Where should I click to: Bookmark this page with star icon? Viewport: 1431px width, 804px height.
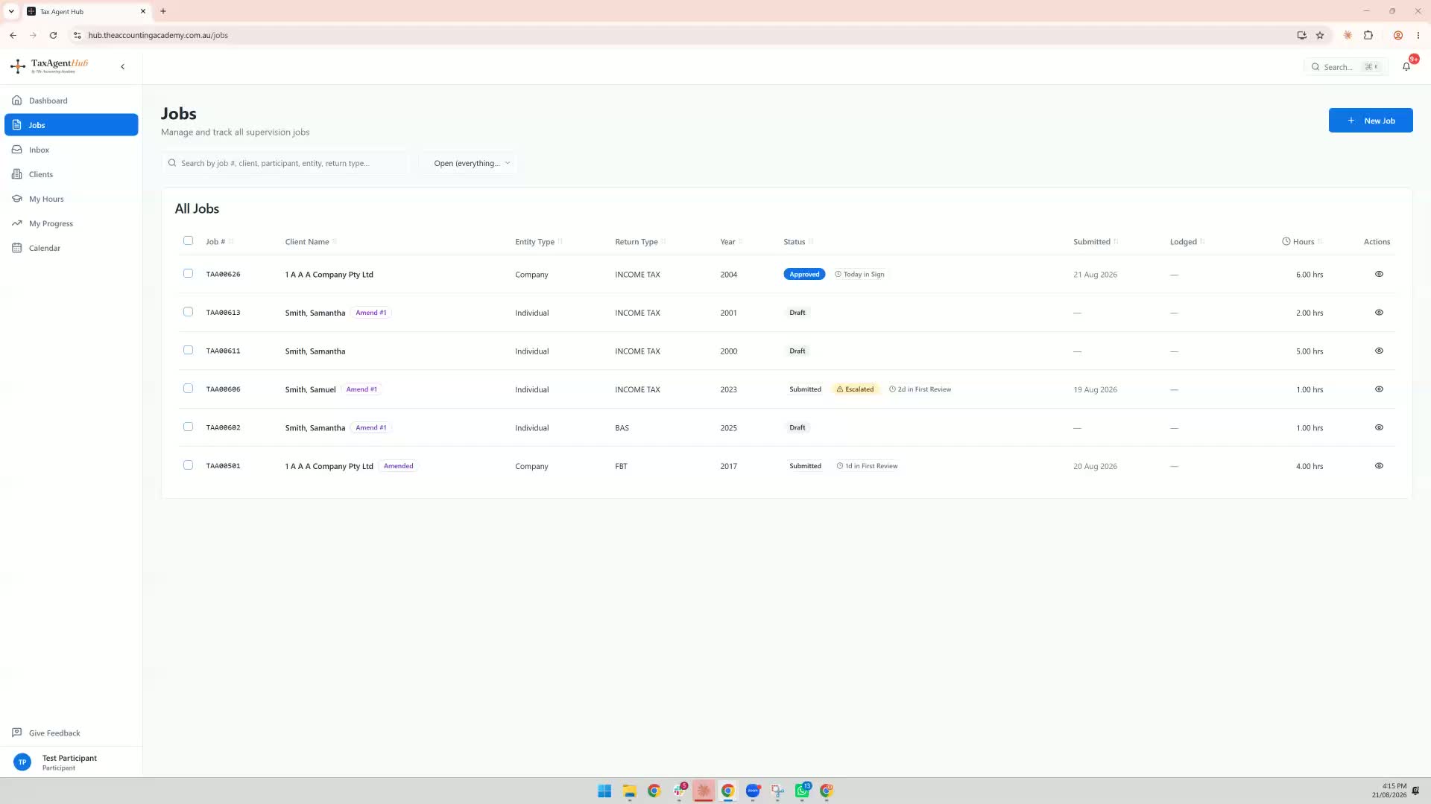click(x=1320, y=35)
